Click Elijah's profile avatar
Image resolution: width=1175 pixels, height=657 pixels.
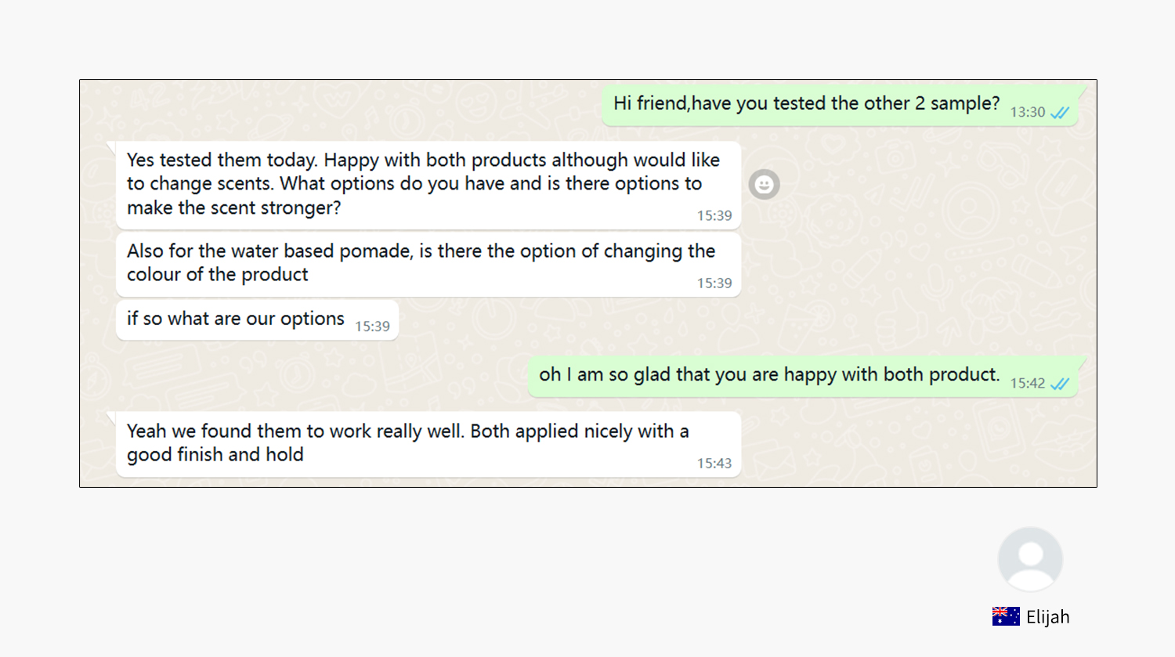tap(1030, 559)
